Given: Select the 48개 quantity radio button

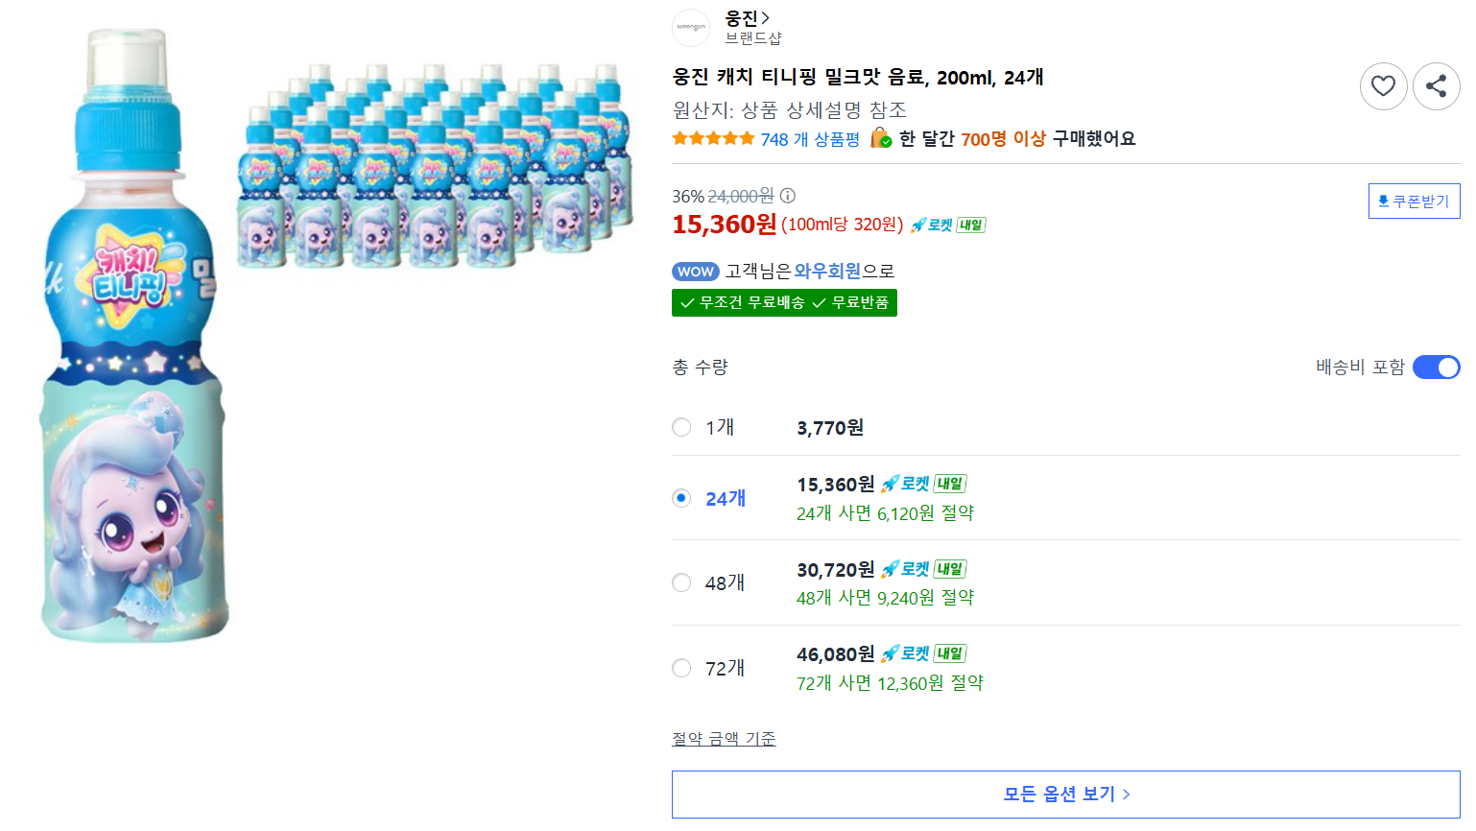Looking at the screenshot, I should 681,582.
